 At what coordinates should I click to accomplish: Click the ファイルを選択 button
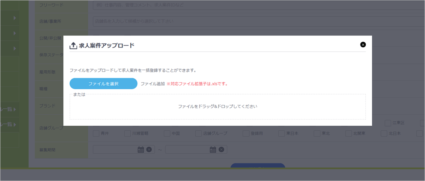(x=103, y=84)
